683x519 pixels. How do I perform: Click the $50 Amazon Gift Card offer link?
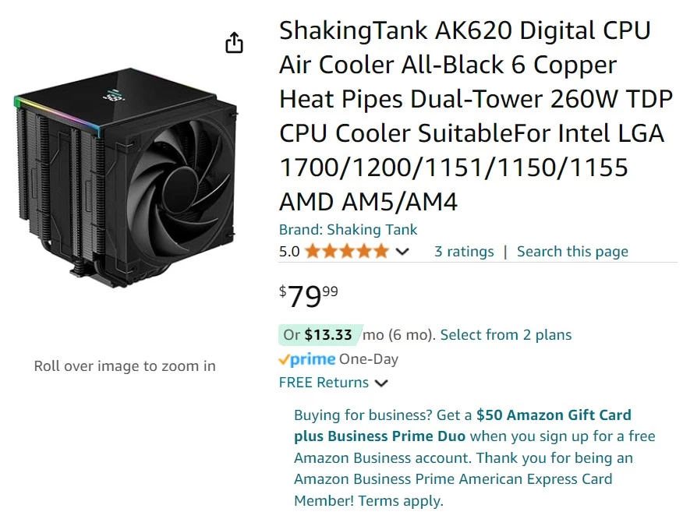[554, 415]
